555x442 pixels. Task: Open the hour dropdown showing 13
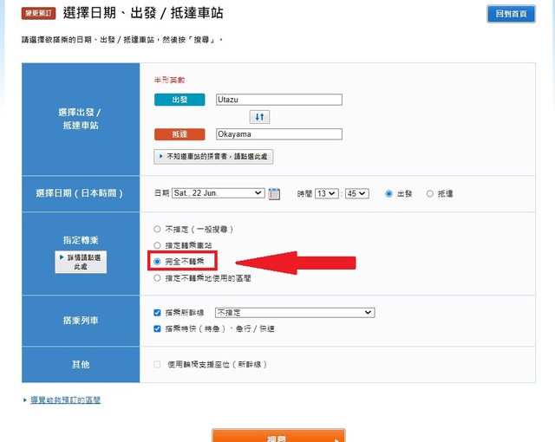tap(325, 193)
